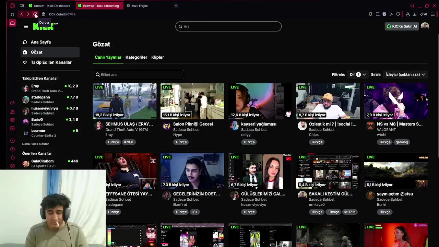Open the NS vs M8 Masters stream thumbnail

coord(396,101)
